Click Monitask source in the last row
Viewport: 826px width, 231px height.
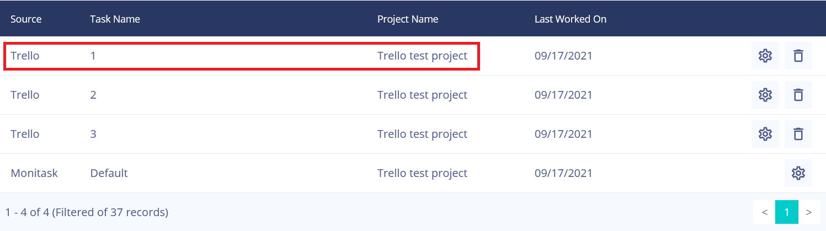(34, 173)
